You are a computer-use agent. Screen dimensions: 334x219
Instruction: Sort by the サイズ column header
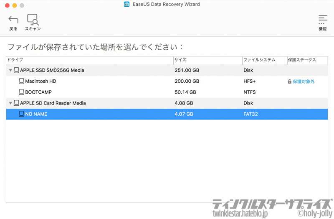pos(208,60)
